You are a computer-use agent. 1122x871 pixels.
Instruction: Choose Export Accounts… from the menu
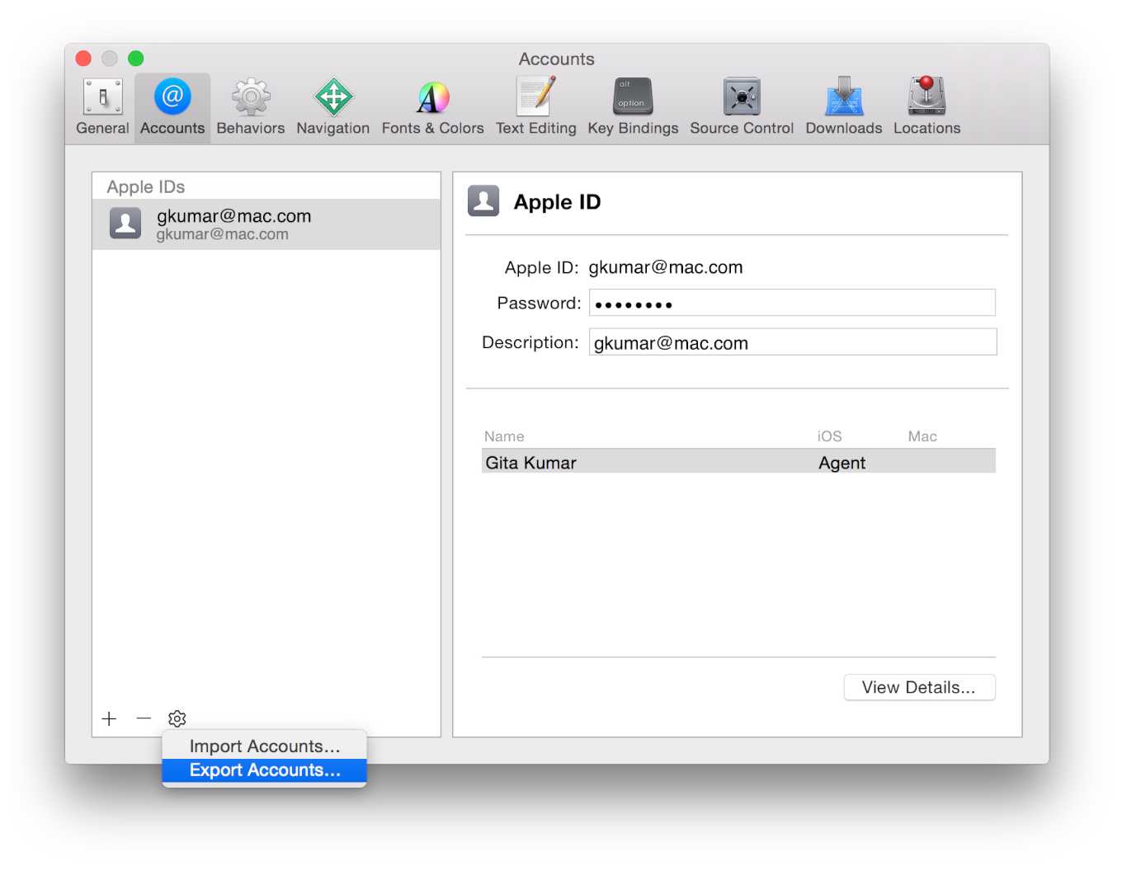point(264,770)
